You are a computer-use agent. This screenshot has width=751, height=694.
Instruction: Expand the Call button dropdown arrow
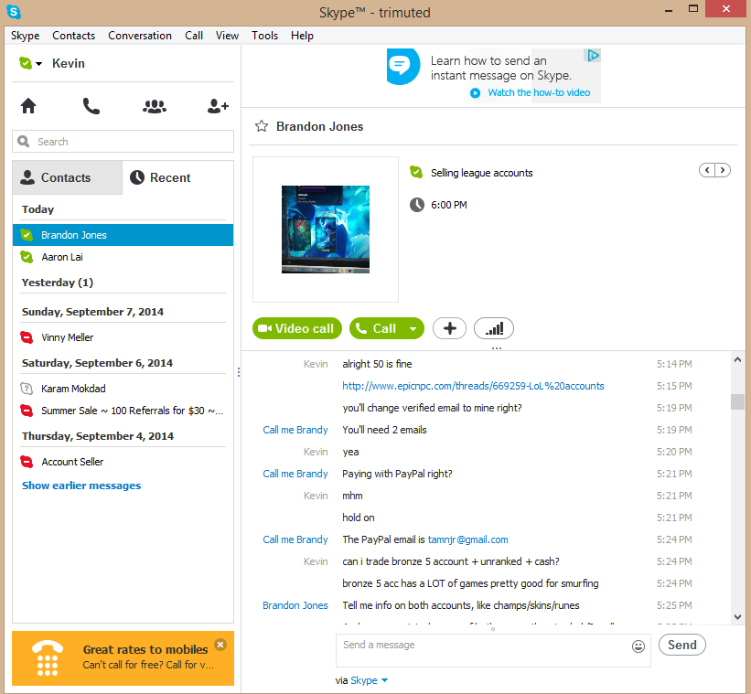click(413, 329)
